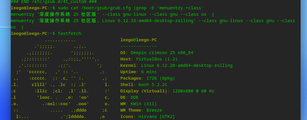
Task: Select the 'fastfetch' command text
Action: pyautogui.click(x=69, y=33)
